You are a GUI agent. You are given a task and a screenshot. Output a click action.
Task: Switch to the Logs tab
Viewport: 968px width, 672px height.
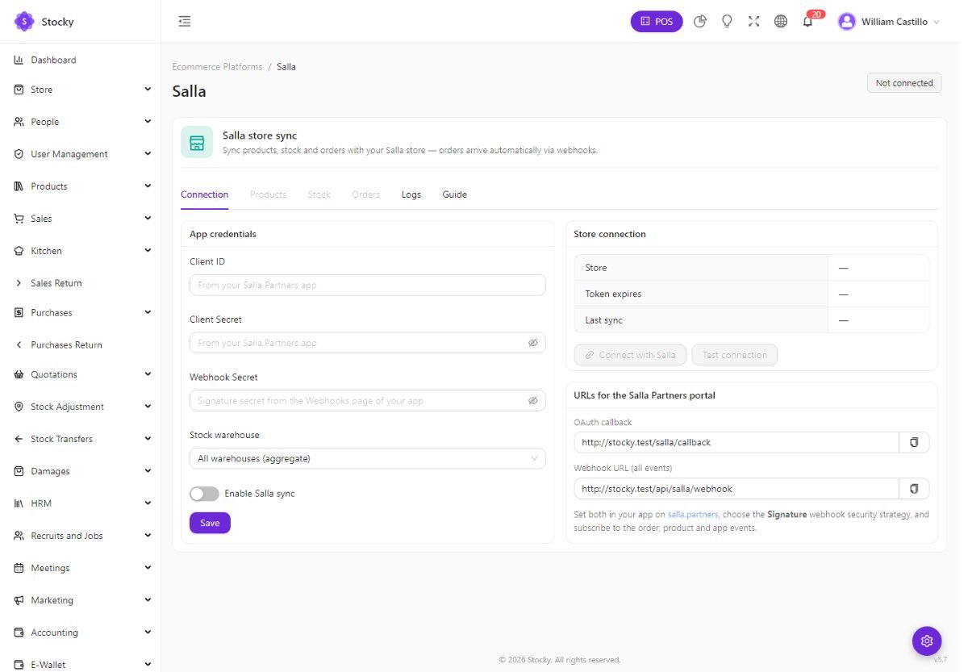click(411, 194)
